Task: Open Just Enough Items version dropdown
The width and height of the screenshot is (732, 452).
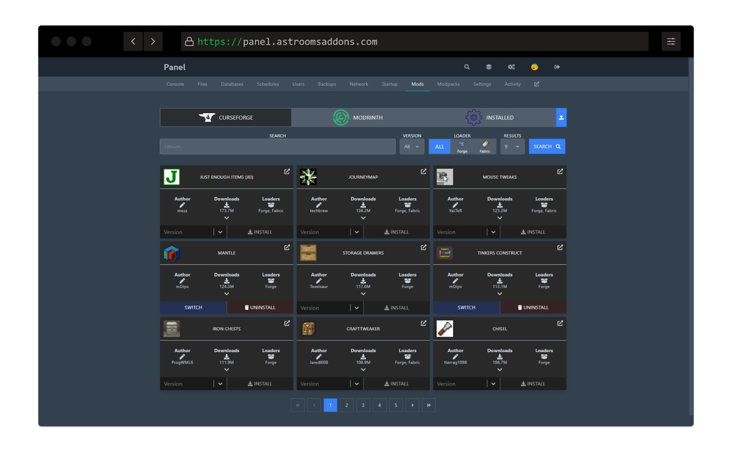Action: click(194, 232)
